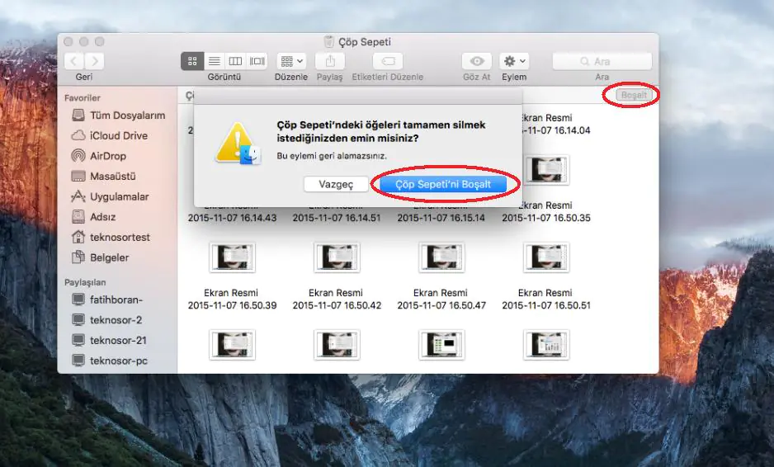Switch to column view mode
This screenshot has height=467, width=774.
235,61
